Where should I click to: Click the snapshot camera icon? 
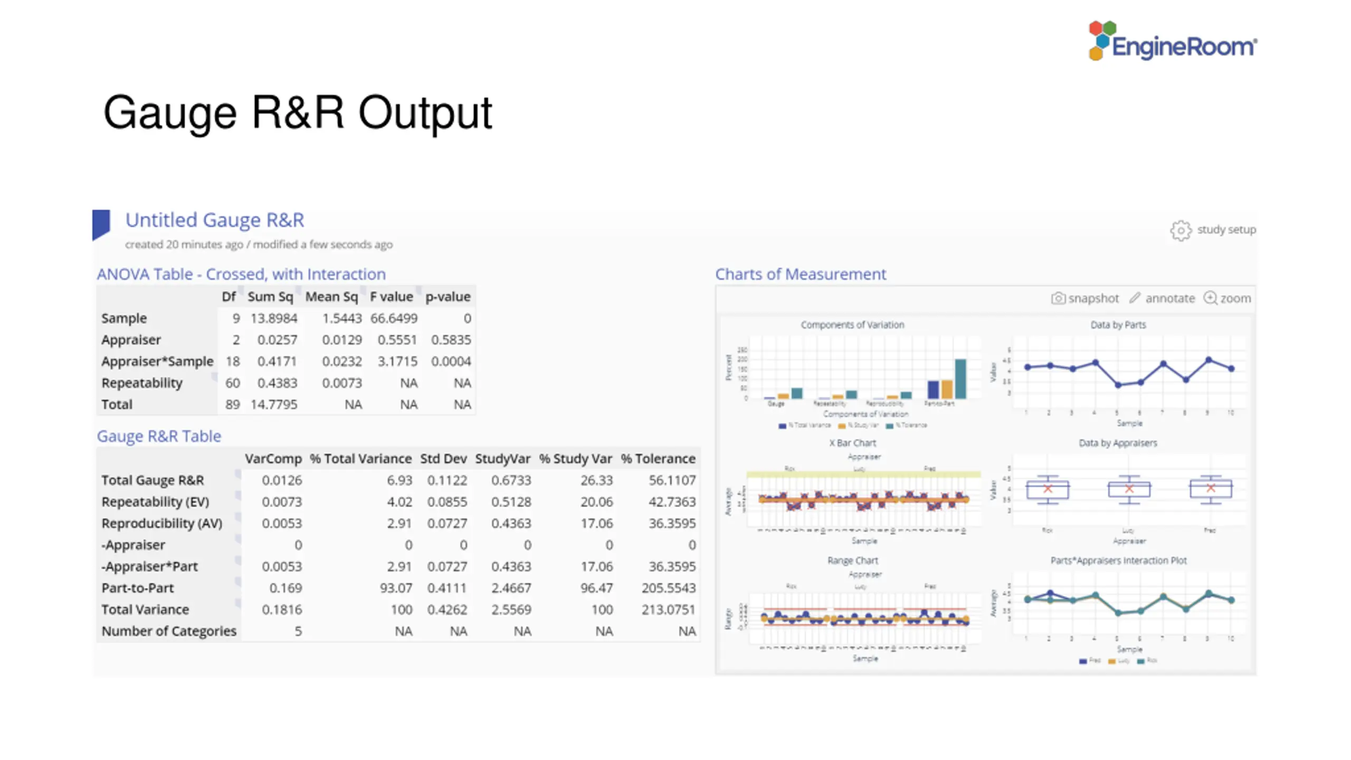pyautogui.click(x=1058, y=298)
